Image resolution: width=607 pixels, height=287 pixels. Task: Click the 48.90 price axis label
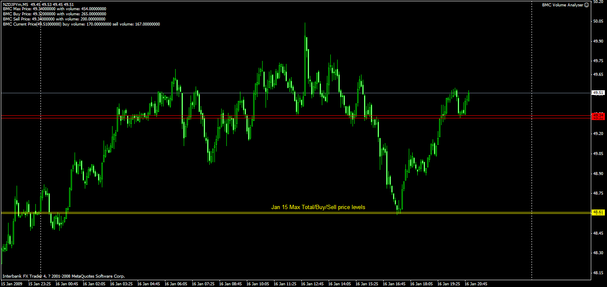pos(598,174)
